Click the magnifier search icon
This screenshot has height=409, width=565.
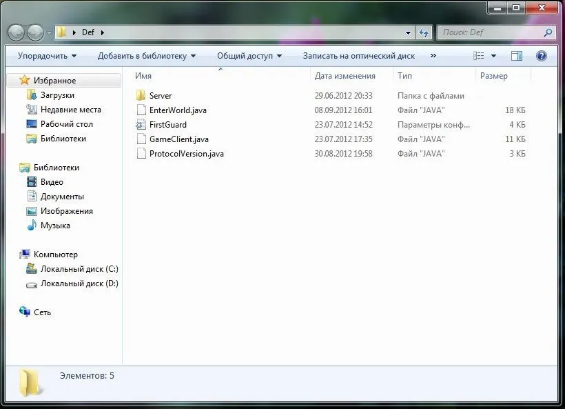pyautogui.click(x=548, y=32)
